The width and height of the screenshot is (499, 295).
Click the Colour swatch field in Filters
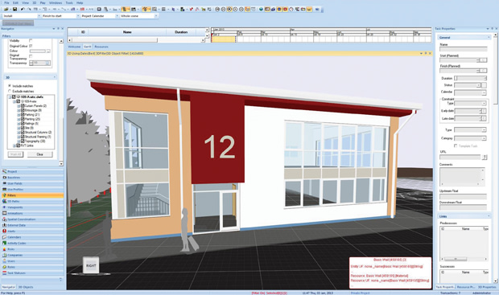38,51
